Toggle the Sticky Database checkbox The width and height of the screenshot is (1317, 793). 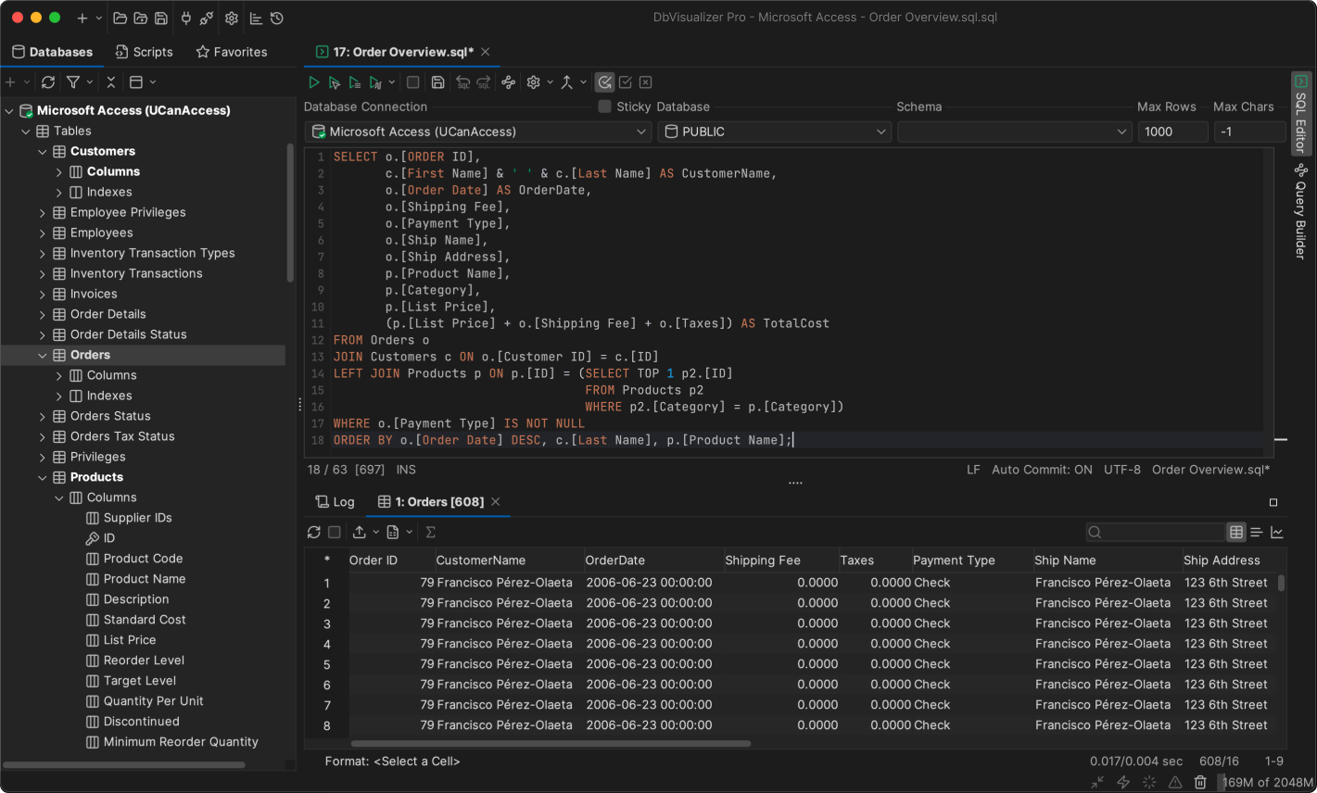(605, 107)
